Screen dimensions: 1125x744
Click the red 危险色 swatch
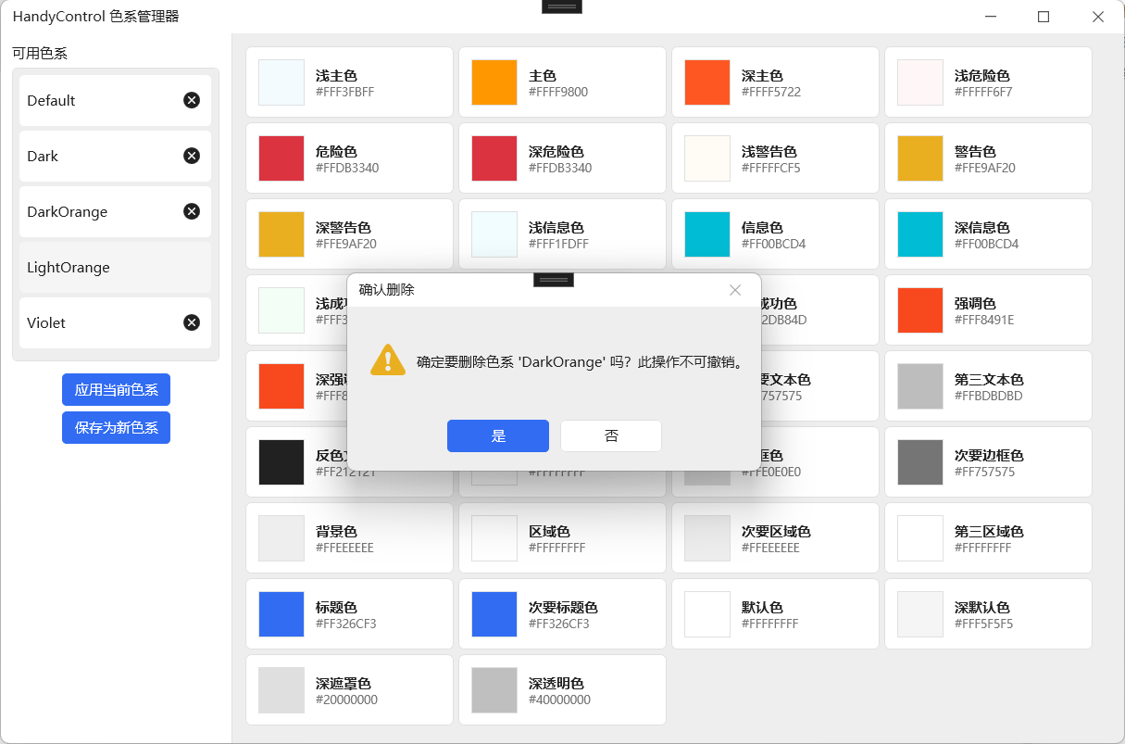point(281,158)
